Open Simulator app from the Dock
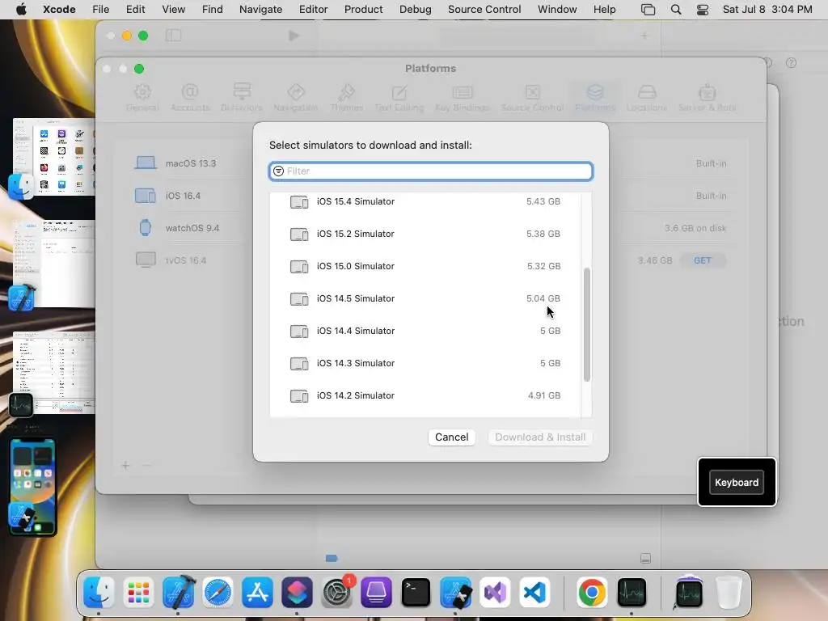This screenshot has width=828, height=621. [x=455, y=593]
